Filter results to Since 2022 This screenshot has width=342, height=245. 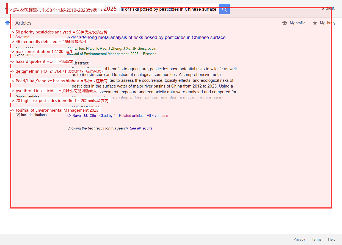coord(24,55)
